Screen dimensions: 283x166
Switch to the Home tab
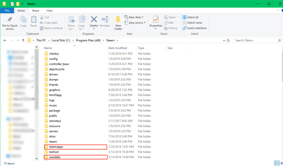21,11
